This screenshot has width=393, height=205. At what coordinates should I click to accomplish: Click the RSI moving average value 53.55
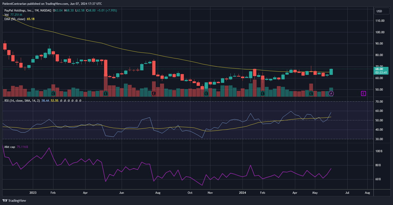click(54, 101)
